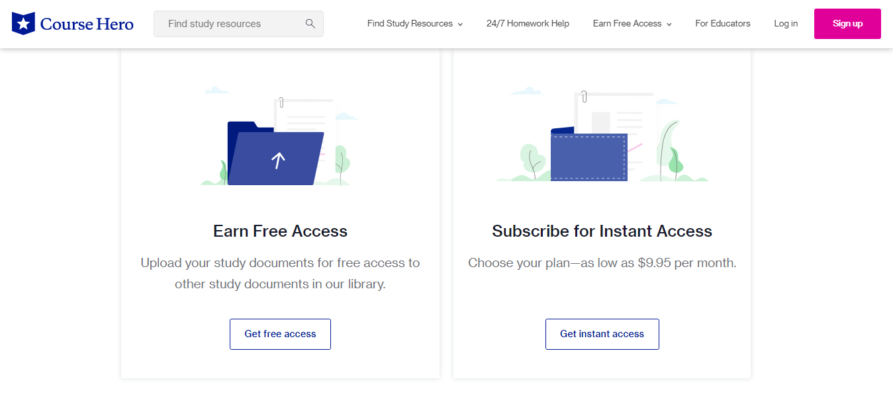Click the Earn Free Access card heading
Image resolution: width=893 pixels, height=402 pixels.
280,231
